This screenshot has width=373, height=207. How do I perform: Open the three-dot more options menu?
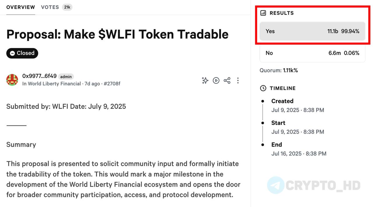[238, 80]
